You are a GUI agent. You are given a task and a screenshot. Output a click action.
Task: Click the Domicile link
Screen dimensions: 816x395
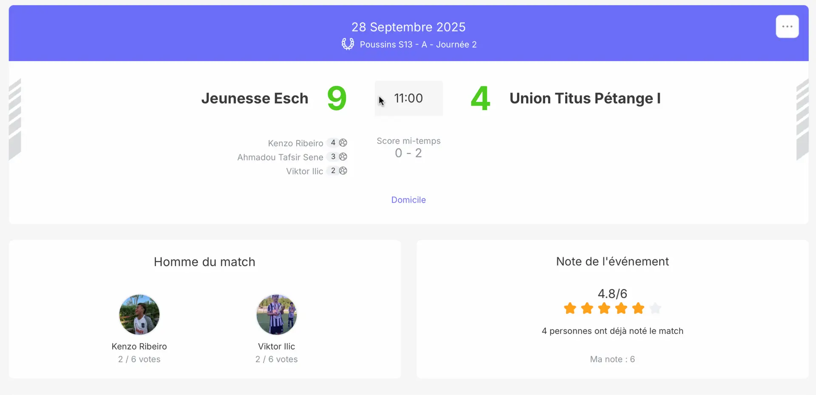coord(408,200)
